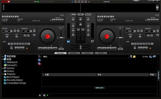
Task: Click the yellow folder icon beside path field
Action: click(134, 56)
